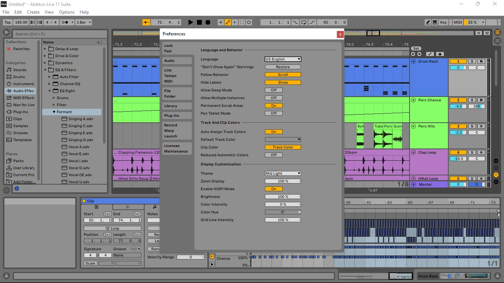Toggle Permanent Scrub Areas
This screenshot has height=283, width=504.
[274, 106]
